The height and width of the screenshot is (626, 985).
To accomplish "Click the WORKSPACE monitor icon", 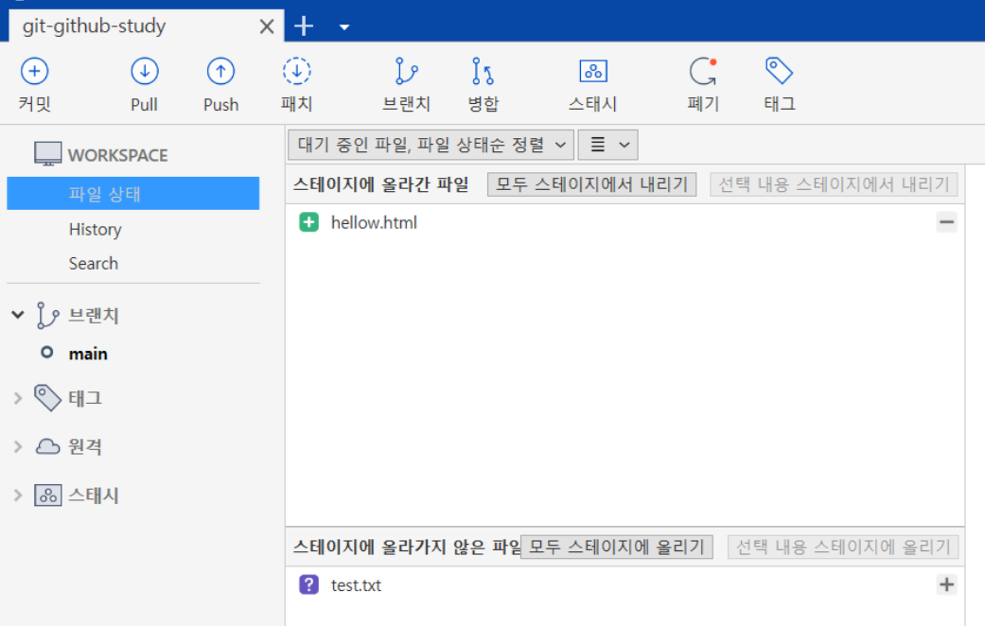I will click(47, 154).
